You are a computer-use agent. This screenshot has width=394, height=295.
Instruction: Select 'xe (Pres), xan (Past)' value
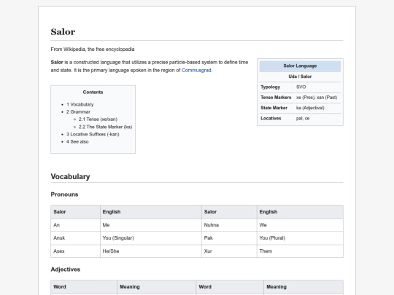317,98
